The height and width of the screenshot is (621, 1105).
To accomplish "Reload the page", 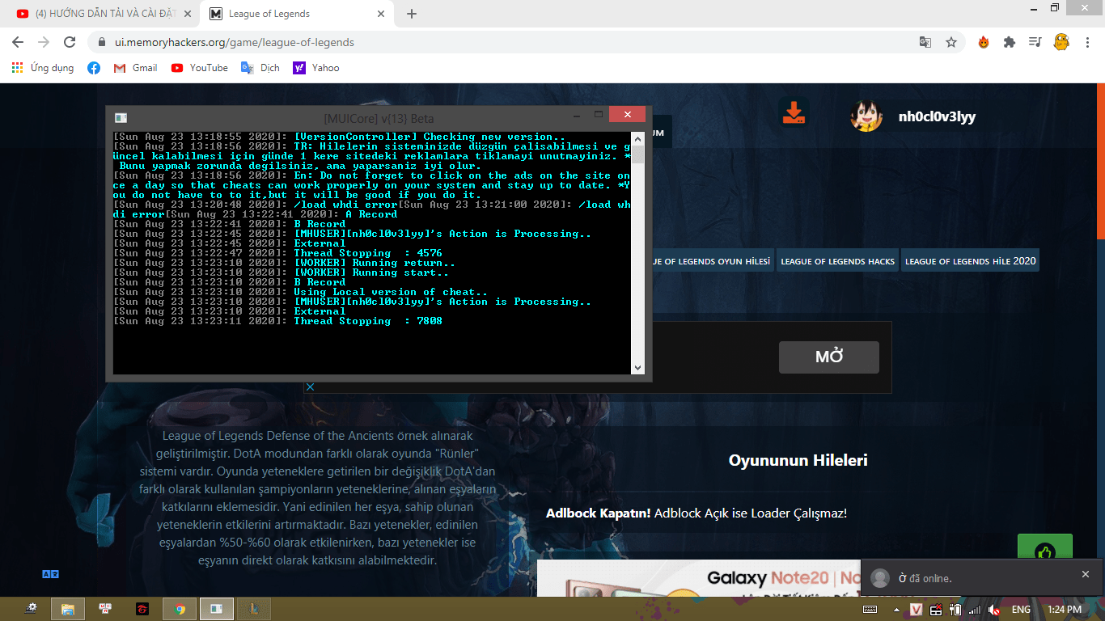I will pos(70,42).
